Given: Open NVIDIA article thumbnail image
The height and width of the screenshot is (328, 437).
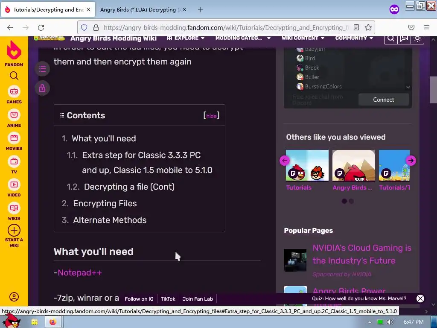Looking at the screenshot, I should coord(295,260).
